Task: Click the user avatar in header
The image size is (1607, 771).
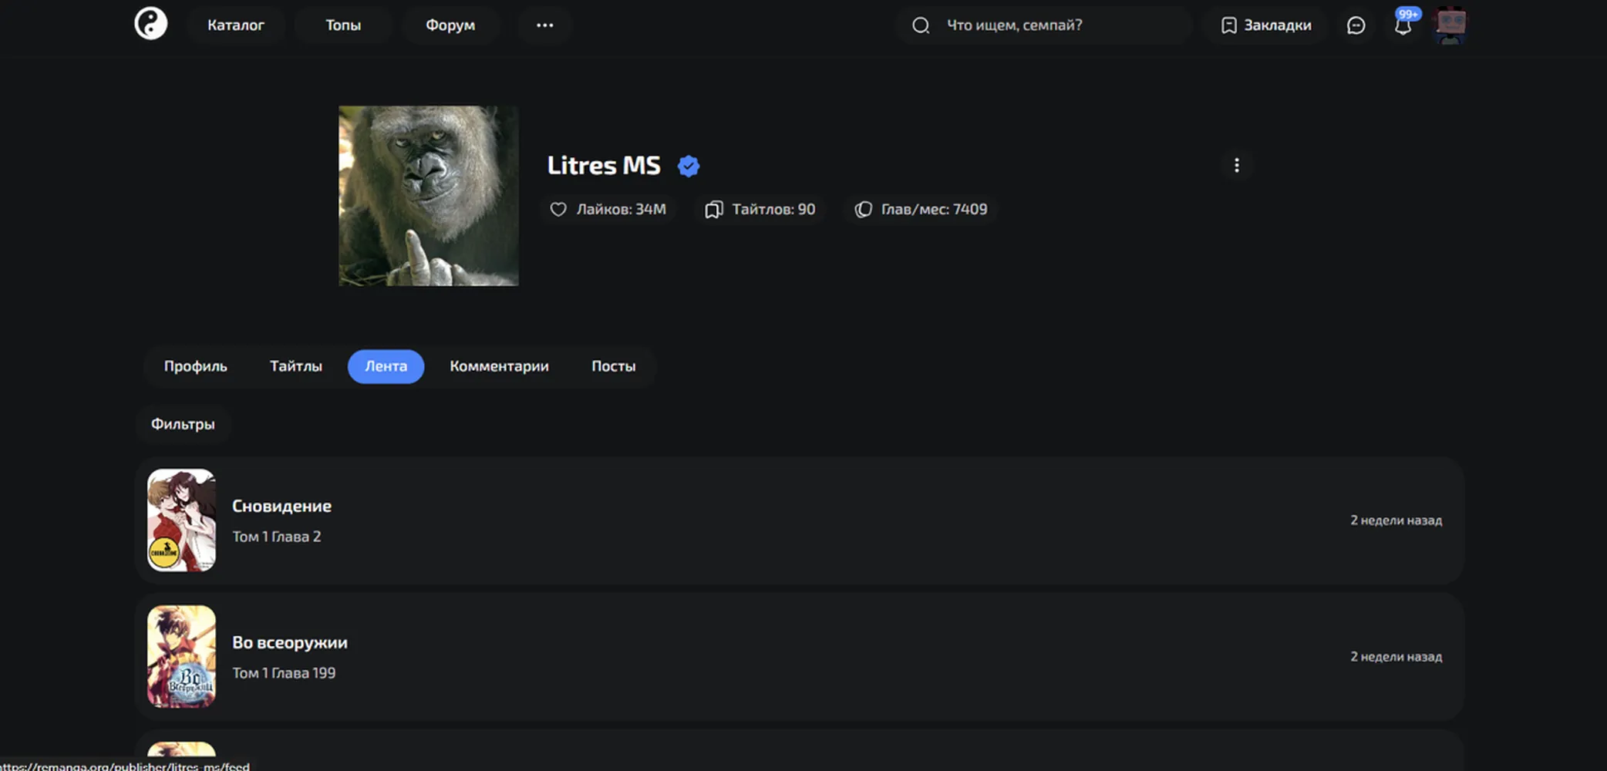Action: click(x=1450, y=25)
